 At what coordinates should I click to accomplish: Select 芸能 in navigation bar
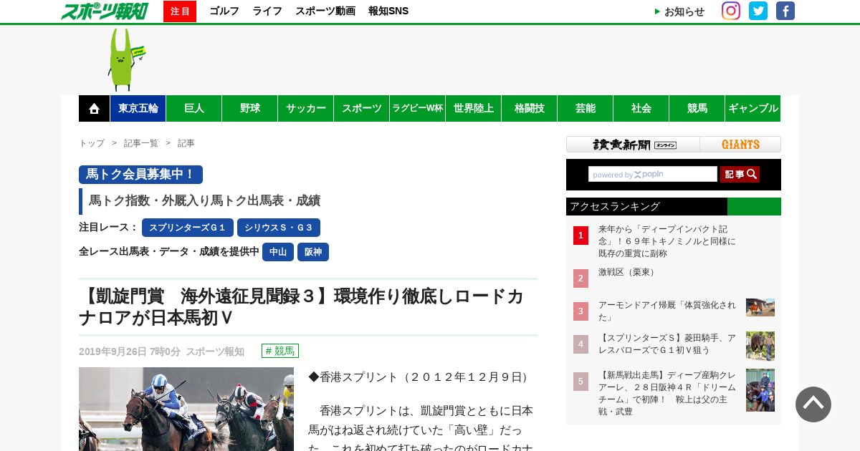pyautogui.click(x=586, y=108)
